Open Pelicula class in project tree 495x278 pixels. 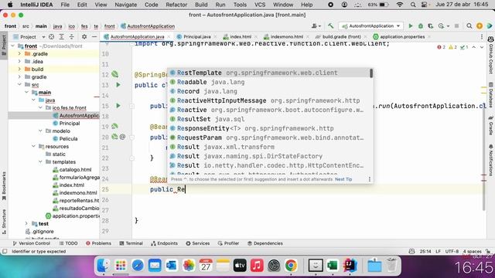(x=68, y=139)
